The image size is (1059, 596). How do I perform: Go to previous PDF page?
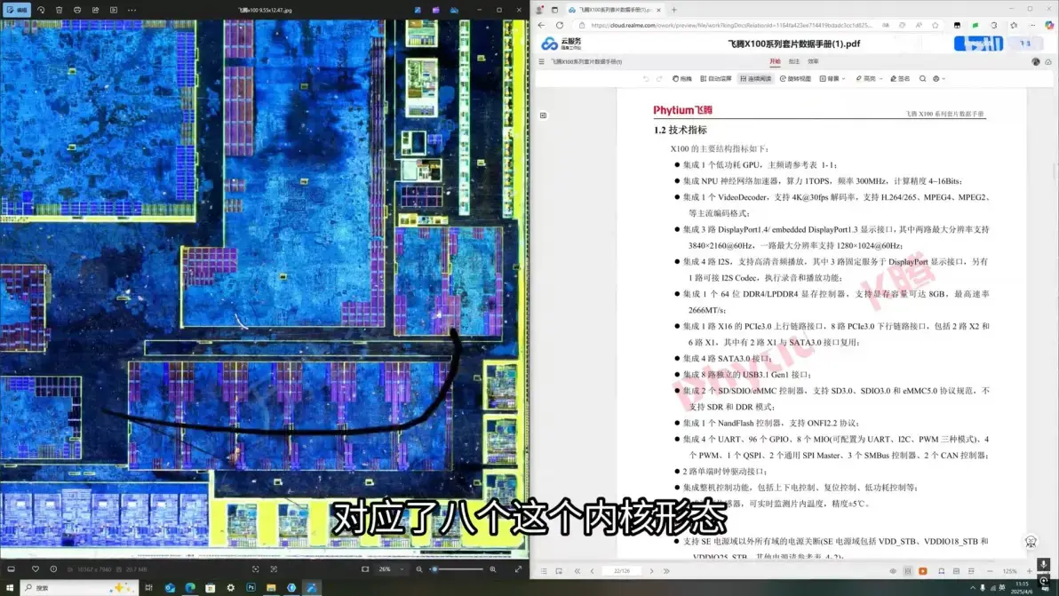point(593,571)
